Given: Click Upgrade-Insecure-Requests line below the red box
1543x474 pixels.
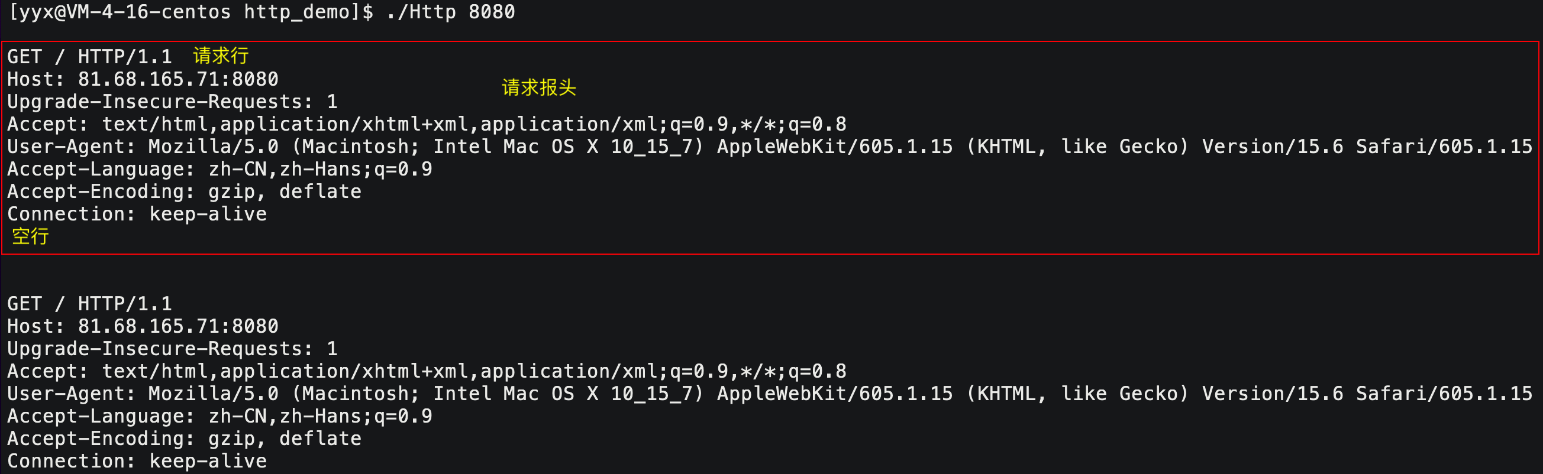Looking at the screenshot, I should (173, 349).
